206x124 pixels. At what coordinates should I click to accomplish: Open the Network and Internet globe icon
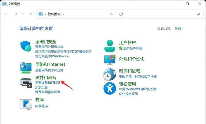click(x=26, y=68)
